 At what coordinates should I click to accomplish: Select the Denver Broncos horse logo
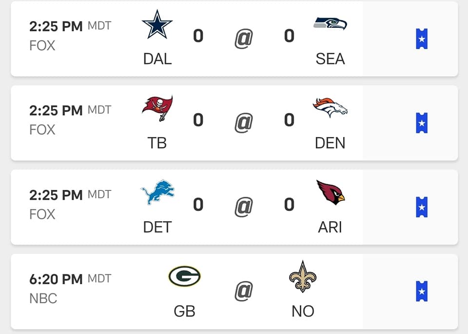tap(330, 107)
